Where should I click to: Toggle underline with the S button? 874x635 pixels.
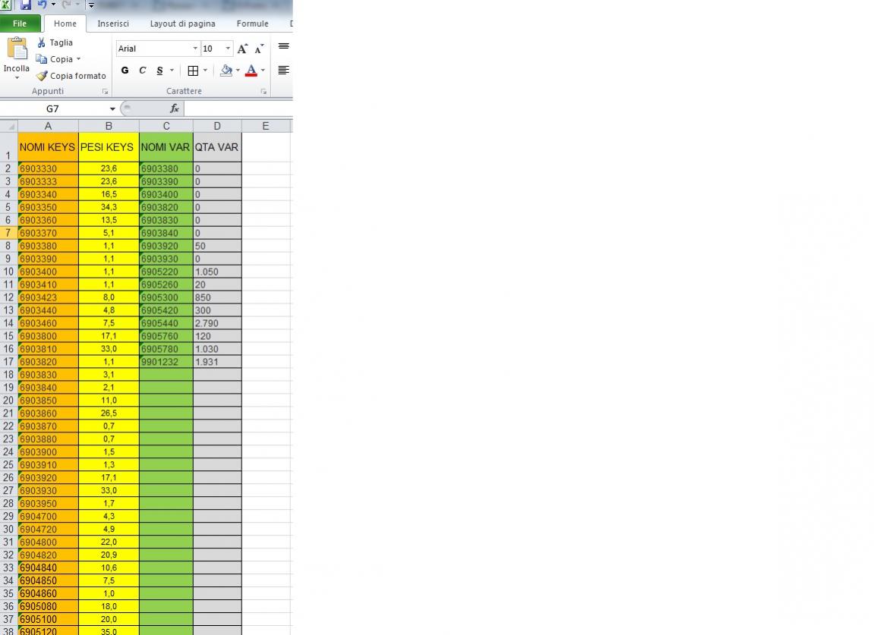point(159,71)
